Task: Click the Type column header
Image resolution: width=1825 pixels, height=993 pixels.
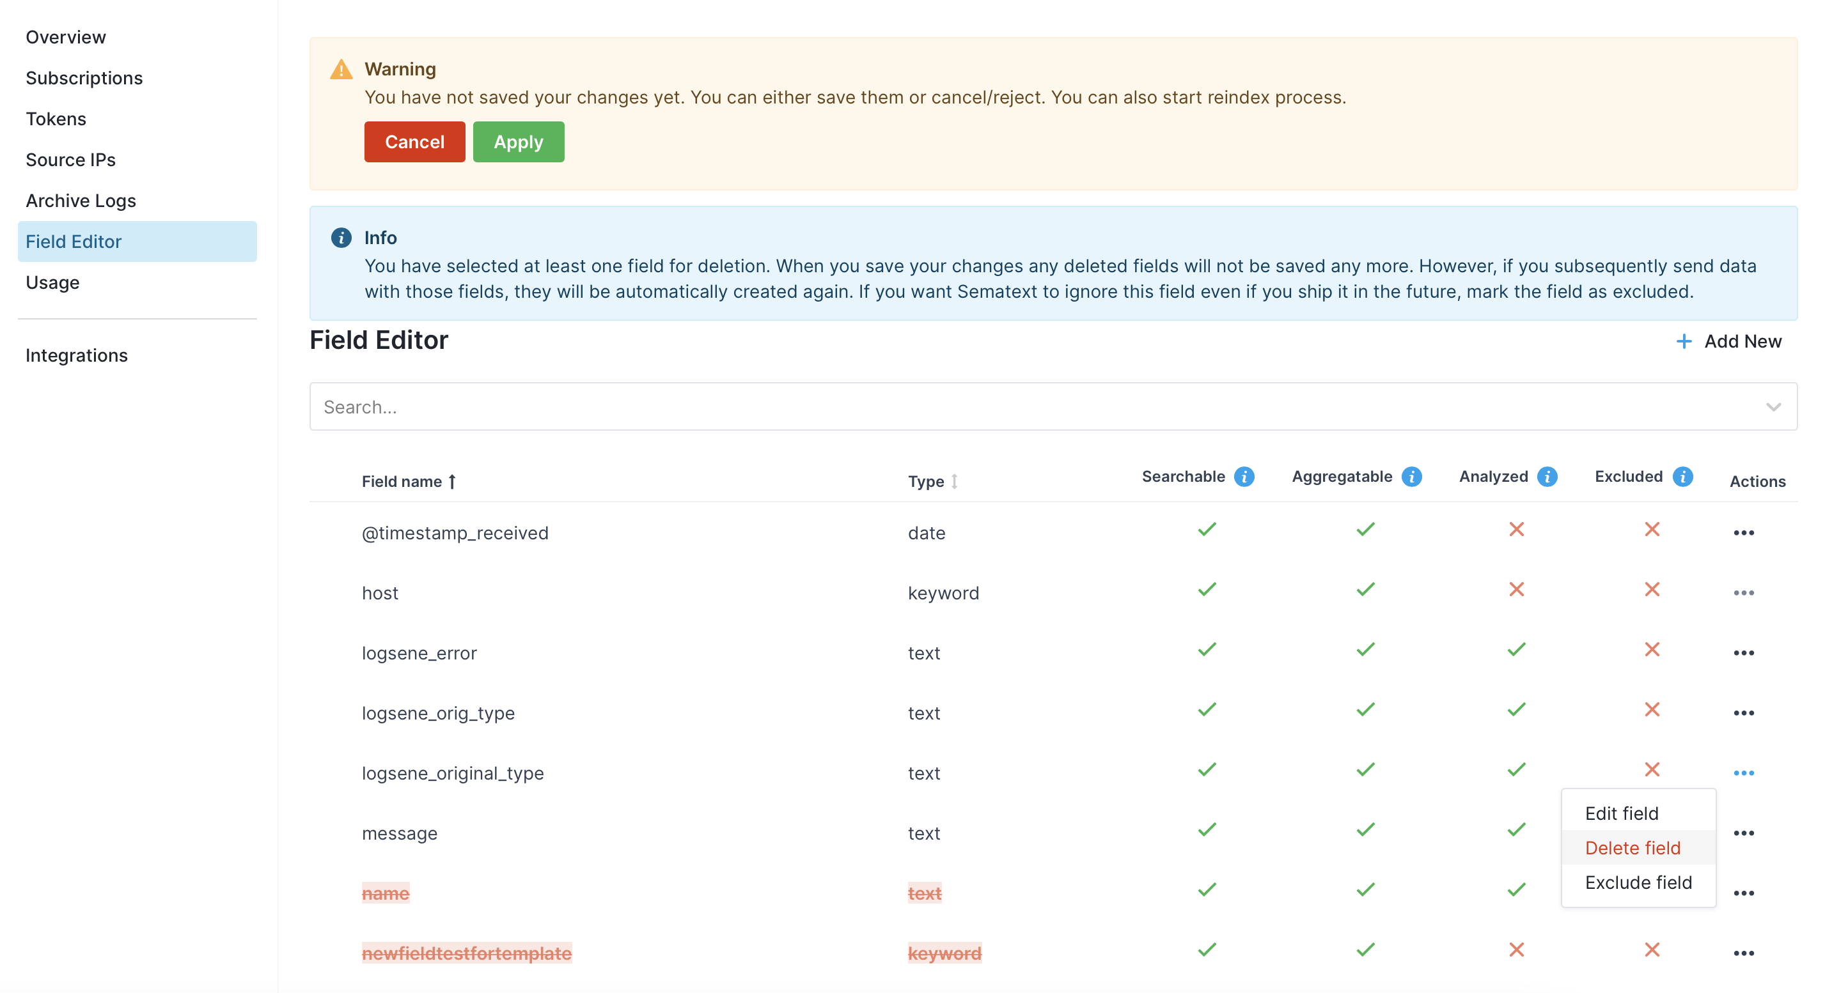Action: coord(926,481)
